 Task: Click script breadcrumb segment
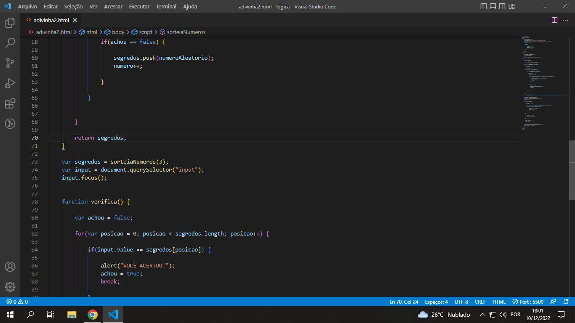(x=142, y=32)
